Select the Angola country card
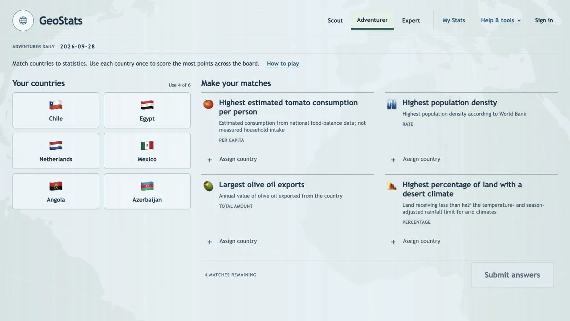570x321 pixels. coord(56,191)
